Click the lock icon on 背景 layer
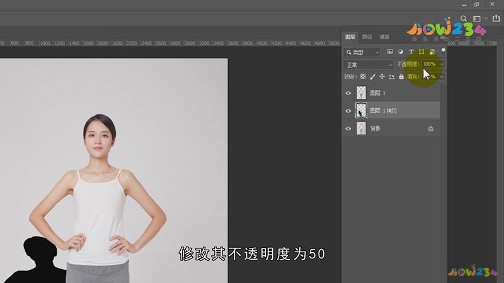The image size is (504, 283). point(431,129)
